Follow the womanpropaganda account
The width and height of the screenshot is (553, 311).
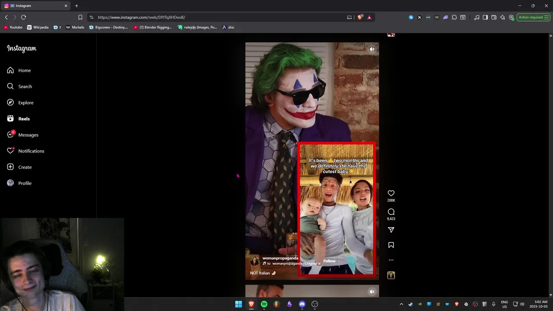(x=329, y=261)
